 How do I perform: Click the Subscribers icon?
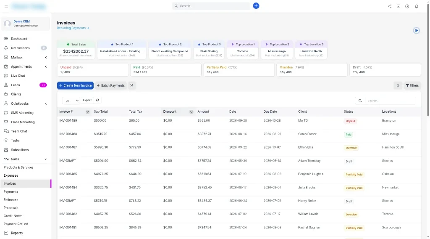[6, 150]
